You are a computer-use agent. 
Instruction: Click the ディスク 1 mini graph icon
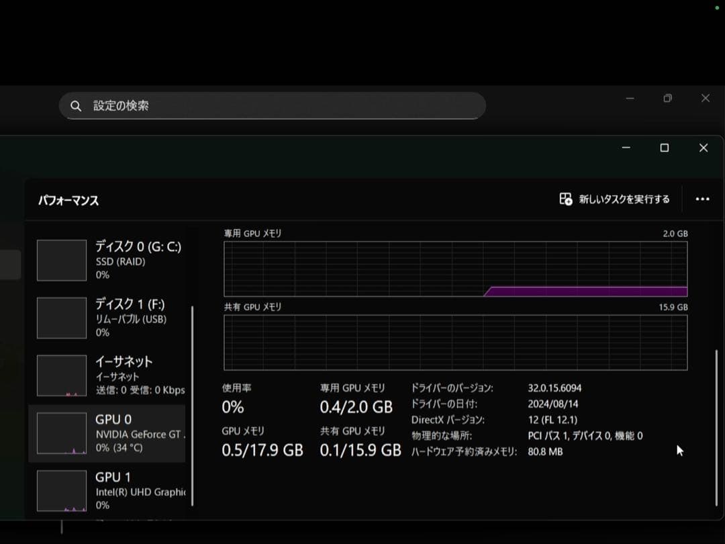point(61,318)
